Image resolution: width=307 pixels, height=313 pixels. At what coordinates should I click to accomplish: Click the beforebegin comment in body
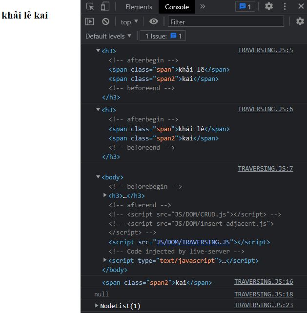pyautogui.click(x=145, y=187)
